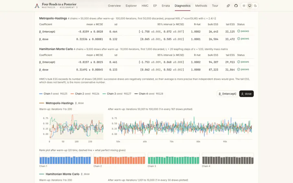Screen dimensions: 293x183
Task: Go to the Overview tab
Action: click(x=114, y=6)
